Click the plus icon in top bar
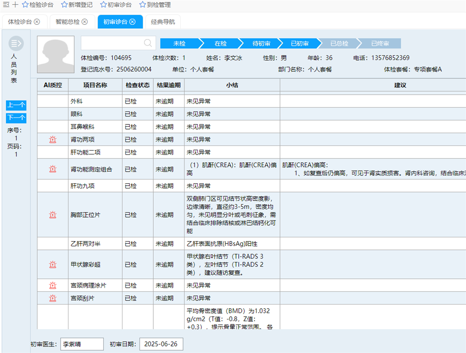466x353 pixels. click(x=15, y=5)
